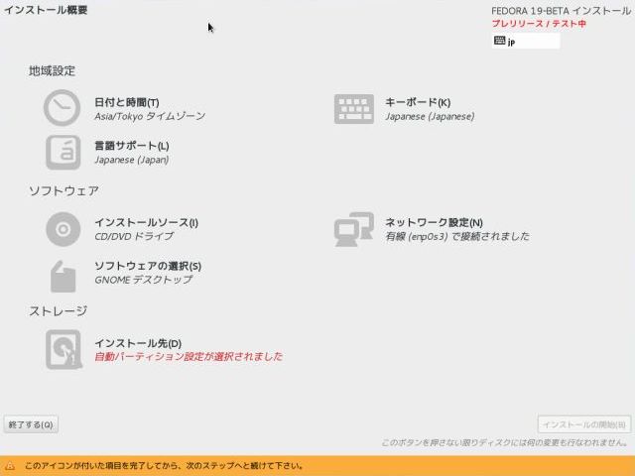The image size is (635, 476).
Task: Open the language support icon
Action: (63, 153)
